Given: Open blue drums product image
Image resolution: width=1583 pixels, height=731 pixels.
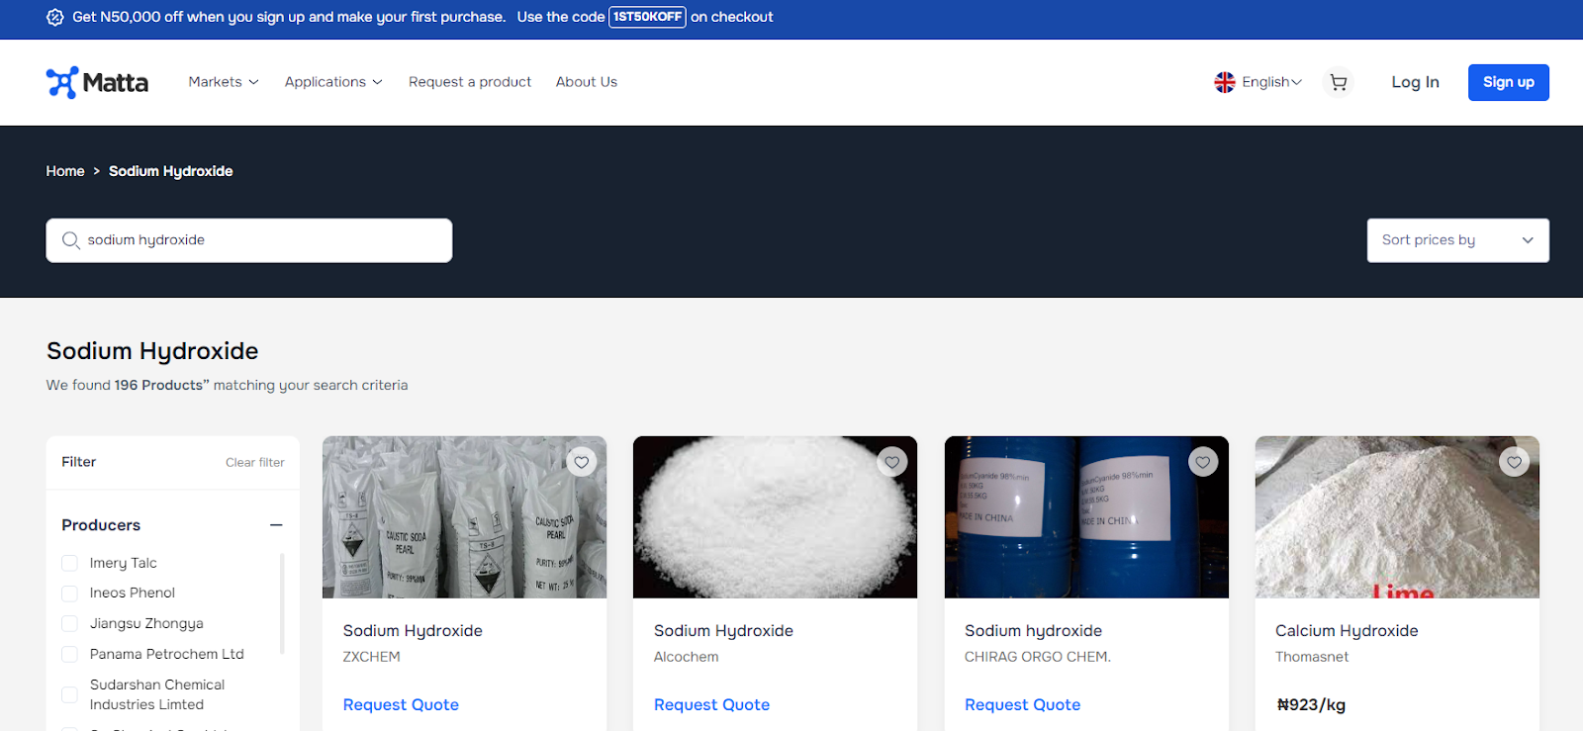Looking at the screenshot, I should (1086, 517).
